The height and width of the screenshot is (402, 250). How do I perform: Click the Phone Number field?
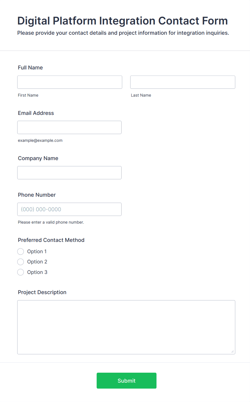[x=69, y=209]
